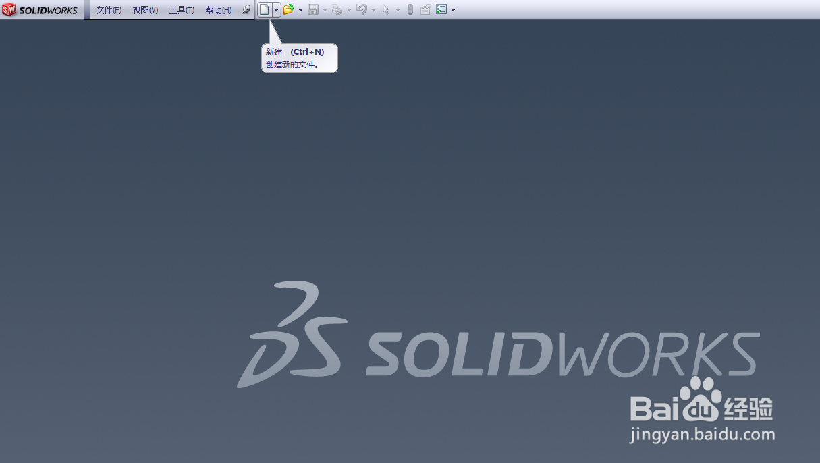The image size is (820, 463).
Task: Expand the Select tool dropdown arrow
Action: coord(398,11)
